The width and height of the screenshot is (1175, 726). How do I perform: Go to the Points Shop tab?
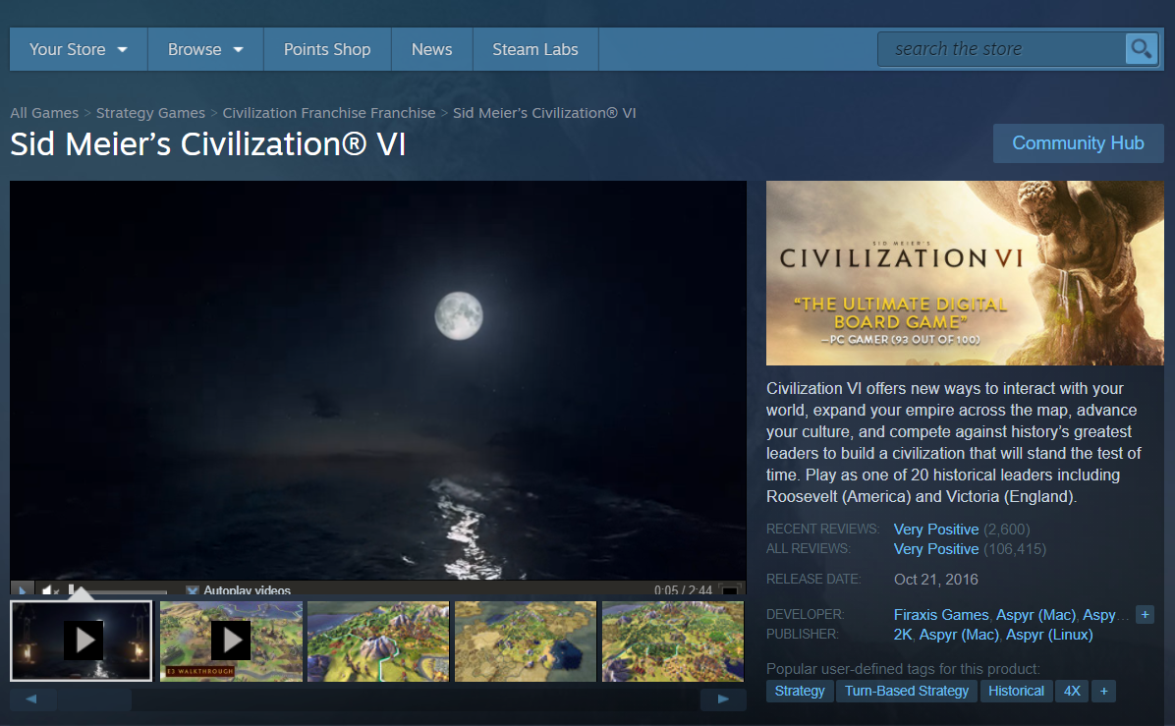[327, 49]
